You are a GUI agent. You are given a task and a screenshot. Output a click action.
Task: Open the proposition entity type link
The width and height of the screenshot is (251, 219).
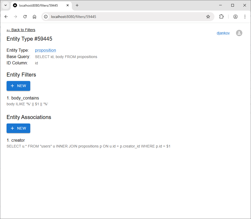point(46,50)
